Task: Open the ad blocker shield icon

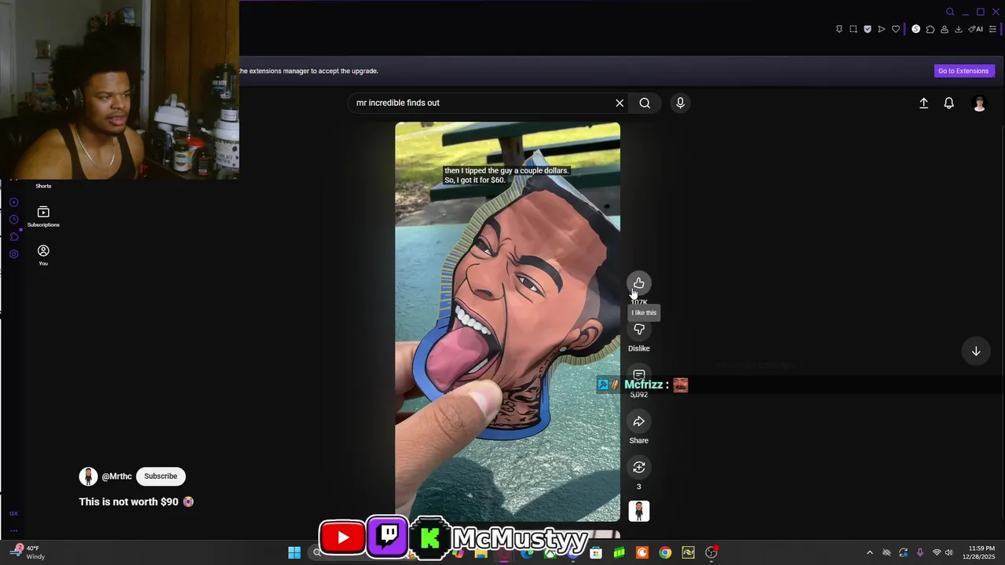Action: point(868,29)
